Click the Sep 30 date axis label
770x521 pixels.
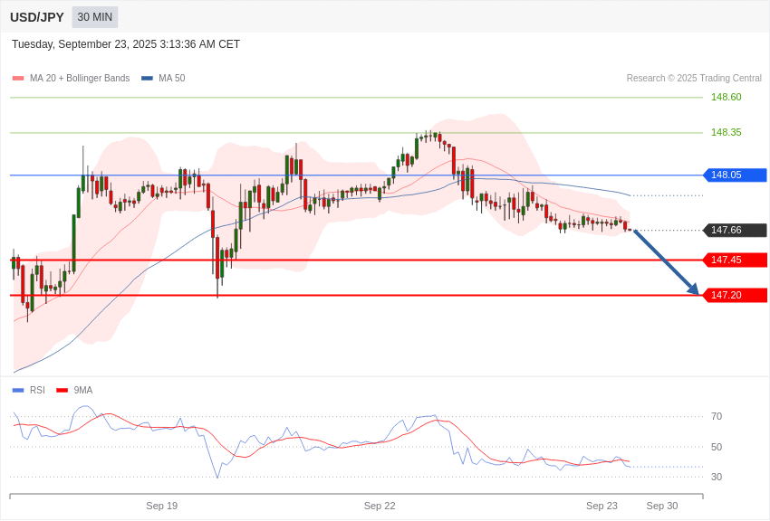[661, 506]
